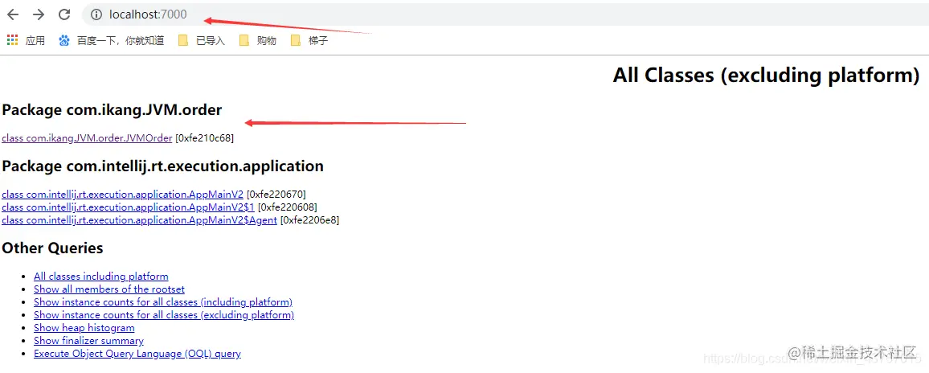Show finalizer summary link
The image size is (929, 373).
(x=88, y=341)
